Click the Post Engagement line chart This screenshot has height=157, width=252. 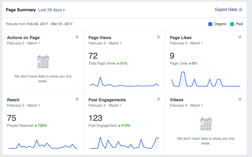[x=124, y=143]
